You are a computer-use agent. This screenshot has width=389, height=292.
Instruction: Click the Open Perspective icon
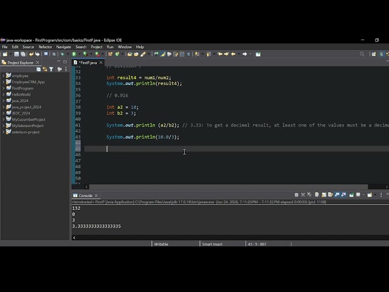pyautogui.click(x=374, y=54)
